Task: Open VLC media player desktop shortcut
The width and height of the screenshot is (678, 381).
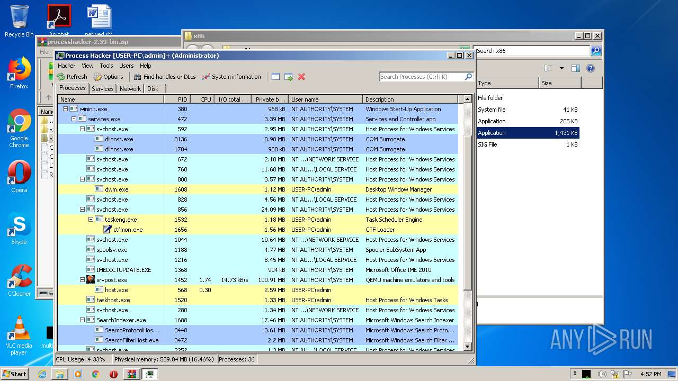Action: coord(19,335)
